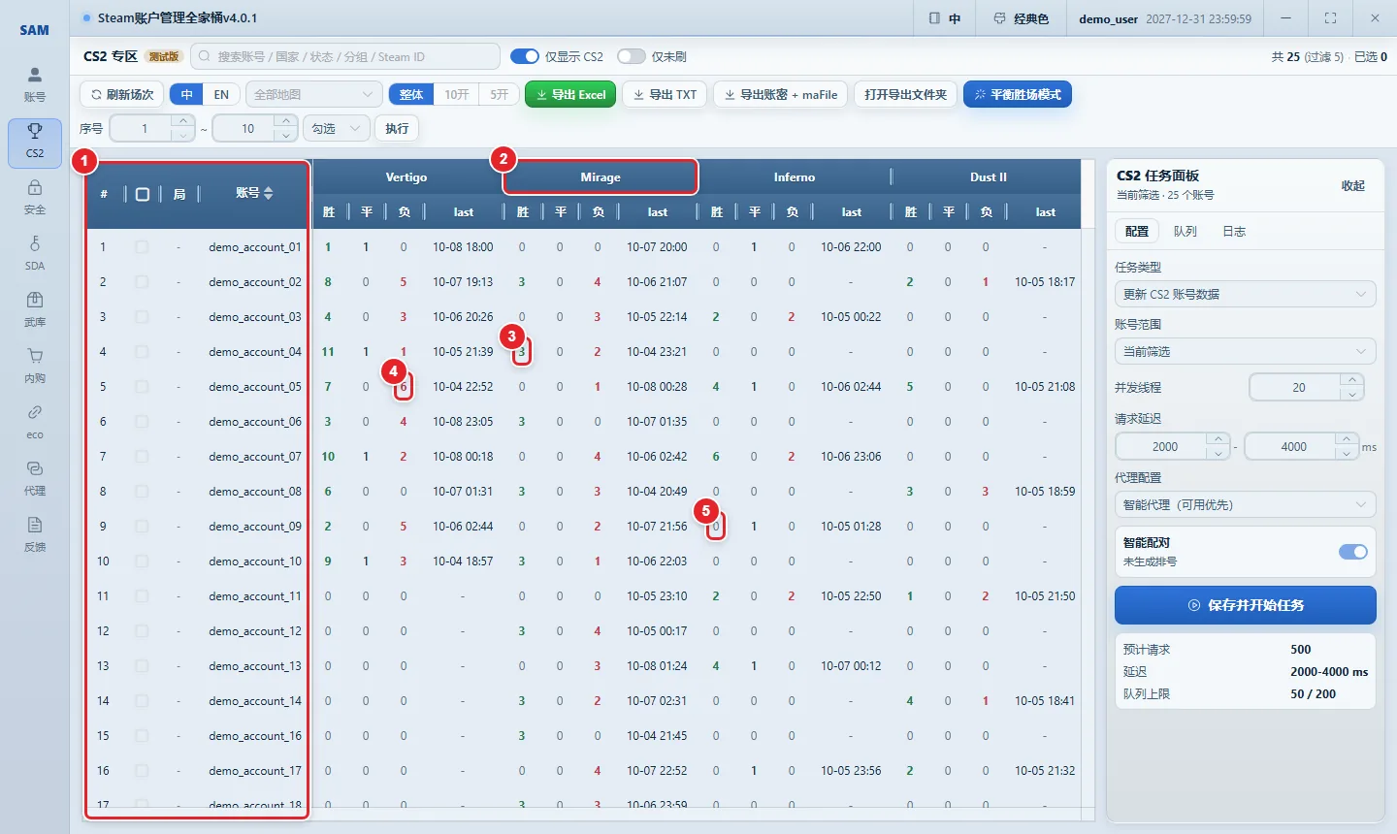Screen dimensions: 1397x834
Task: Enable 平衡胜场模式
Action: (x=1018, y=94)
